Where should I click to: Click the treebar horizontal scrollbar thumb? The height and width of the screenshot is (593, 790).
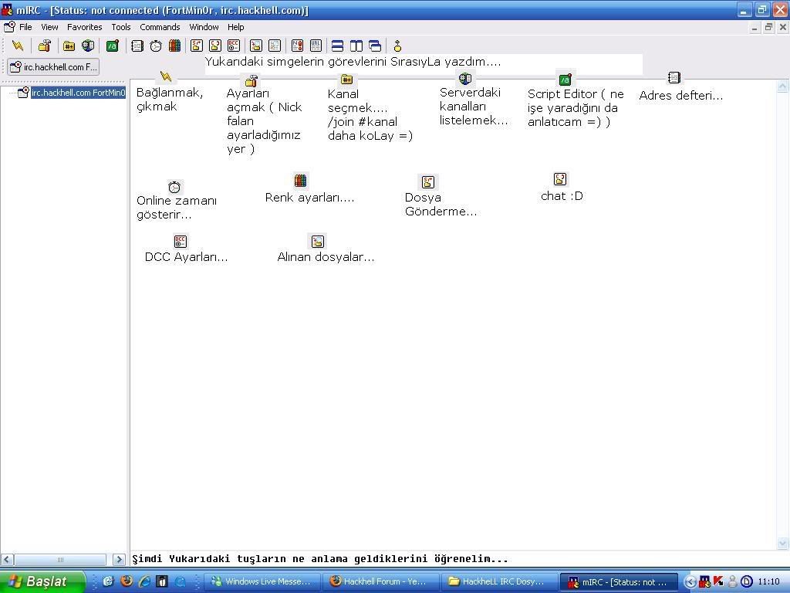click(60, 559)
